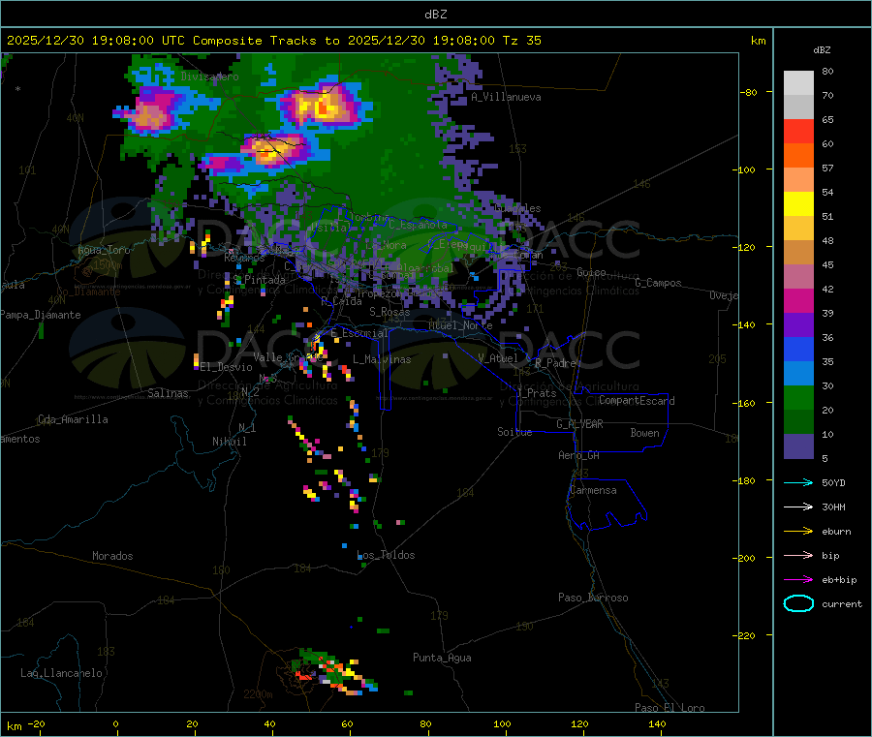Screen dimensions: 872x737
Task: Select the pink bip arrow in legend
Action: (798, 555)
